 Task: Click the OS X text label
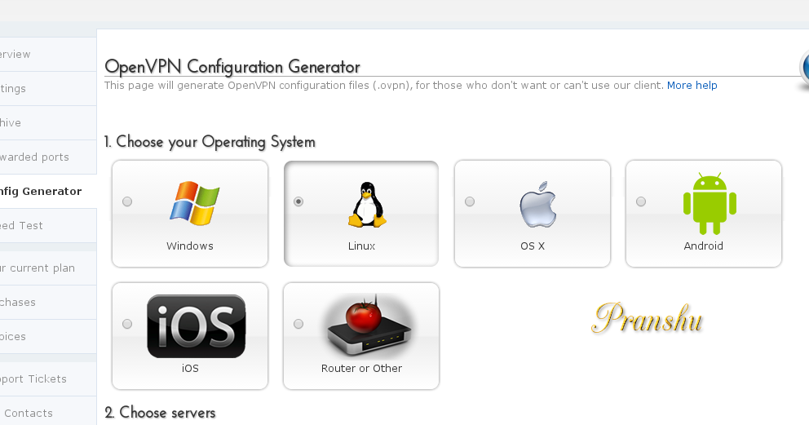533,246
